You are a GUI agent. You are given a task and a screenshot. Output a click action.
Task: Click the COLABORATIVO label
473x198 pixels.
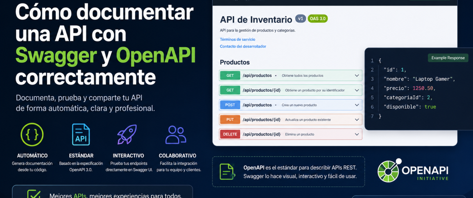click(177, 155)
